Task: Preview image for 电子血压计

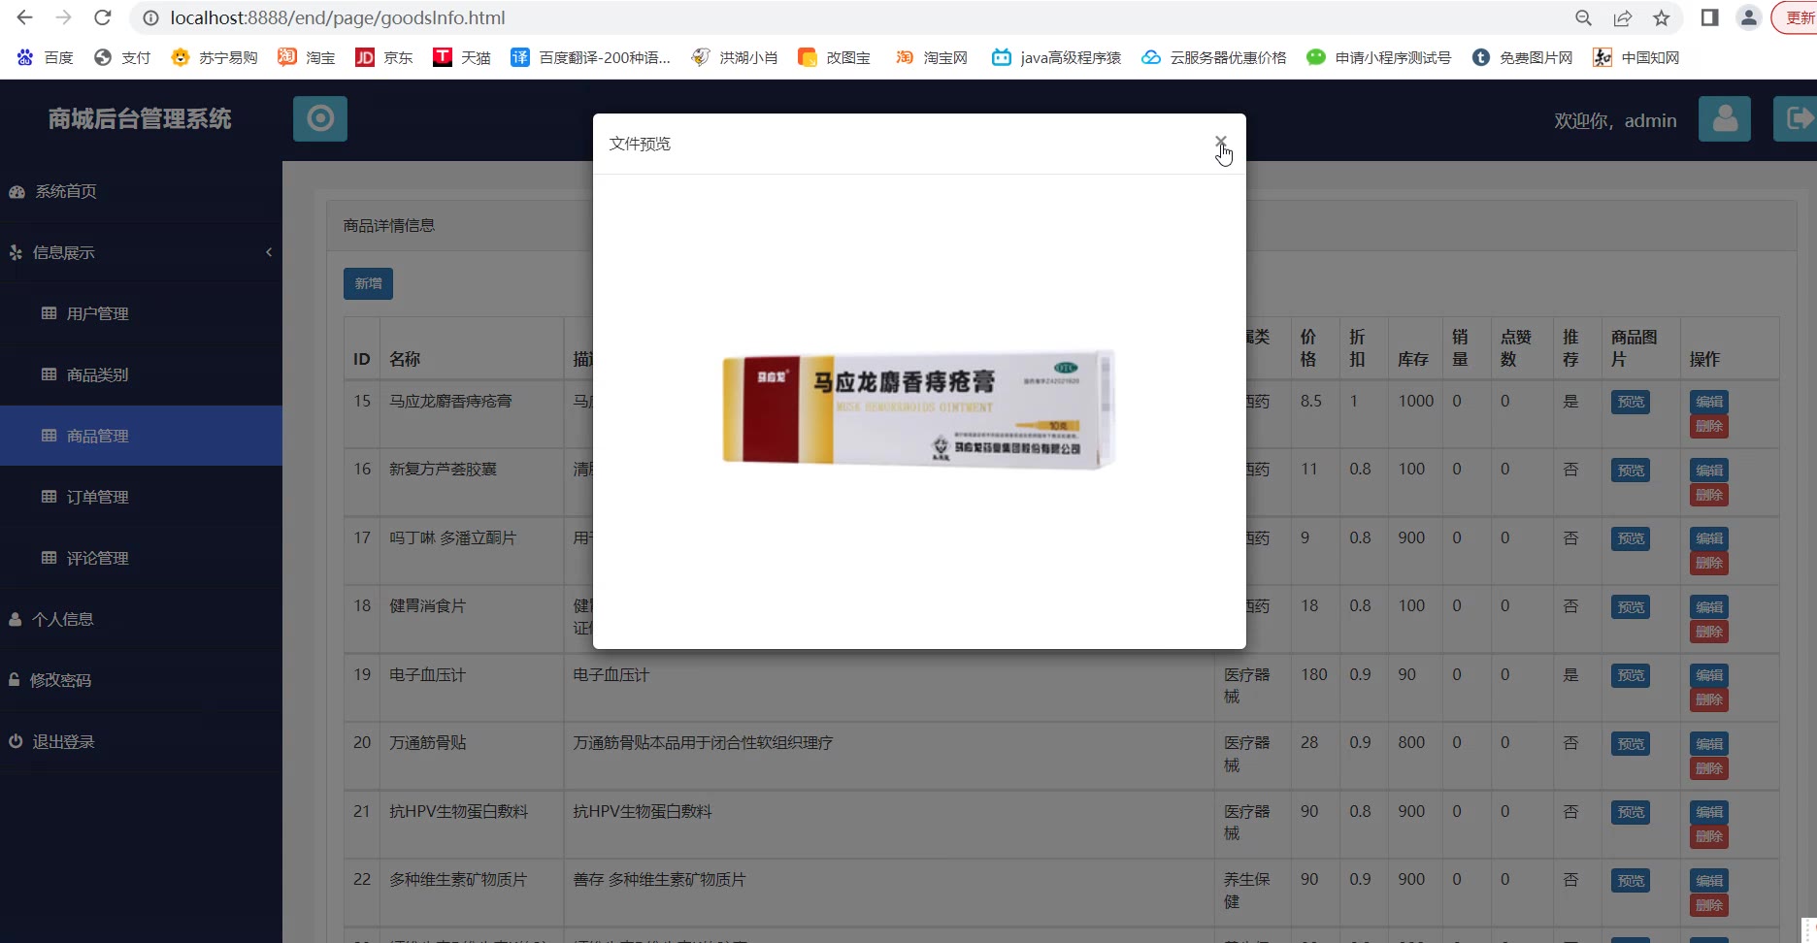Action: pyautogui.click(x=1631, y=675)
